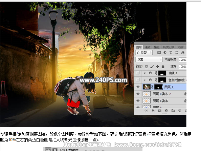Click mask link icon on 曲线 4
The width and height of the screenshot is (201, 151).
[x=156, y=73]
